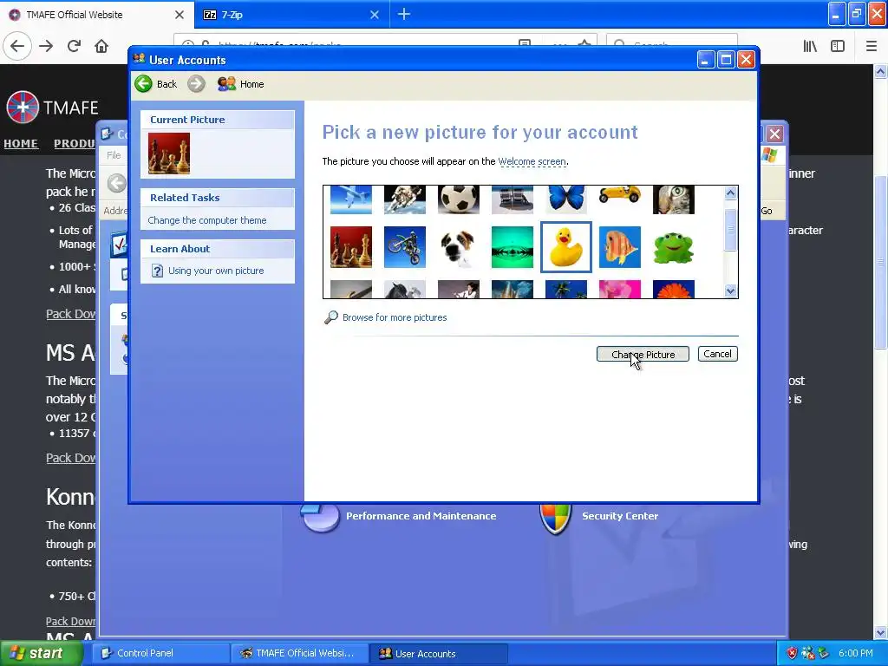Viewport: 888px width, 666px height.
Task: Open the browser hamburger menu
Action: click(x=872, y=46)
